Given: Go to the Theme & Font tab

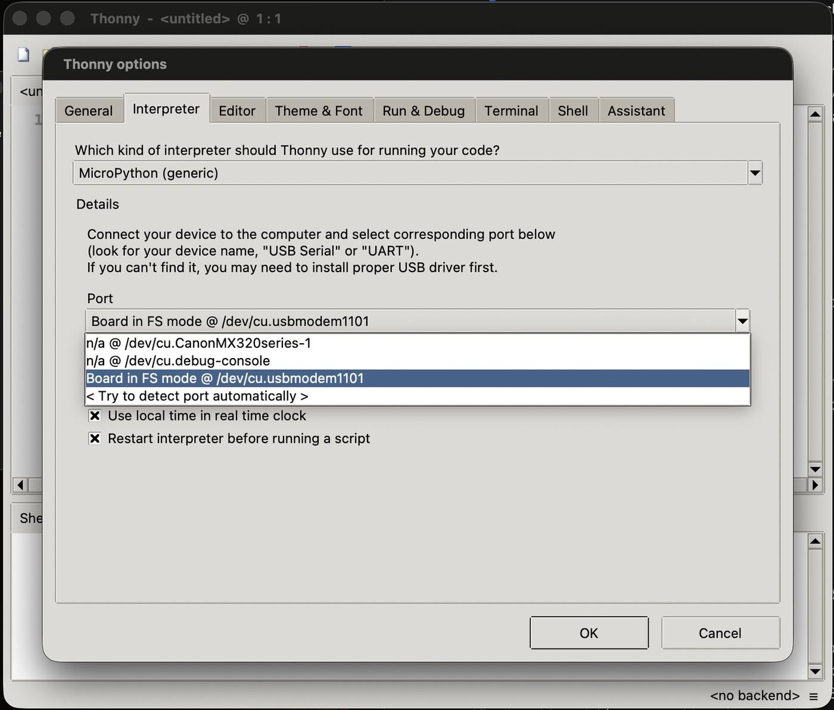Looking at the screenshot, I should point(319,111).
